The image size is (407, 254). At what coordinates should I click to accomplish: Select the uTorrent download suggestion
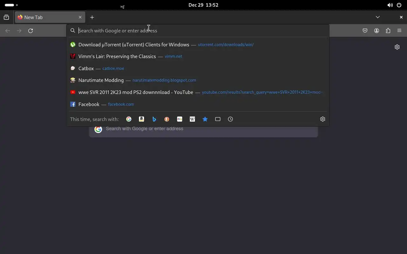point(198,45)
